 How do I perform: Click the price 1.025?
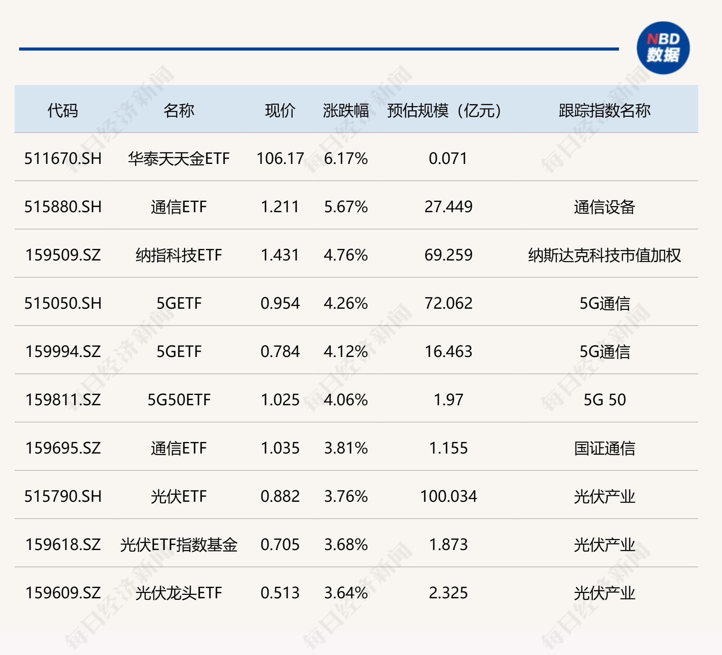[x=280, y=400]
